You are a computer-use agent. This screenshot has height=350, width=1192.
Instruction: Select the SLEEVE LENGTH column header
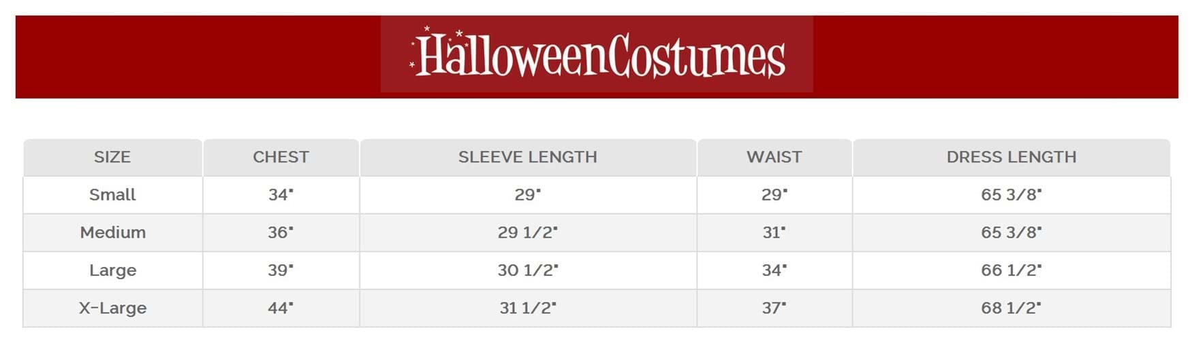pyautogui.click(x=527, y=157)
